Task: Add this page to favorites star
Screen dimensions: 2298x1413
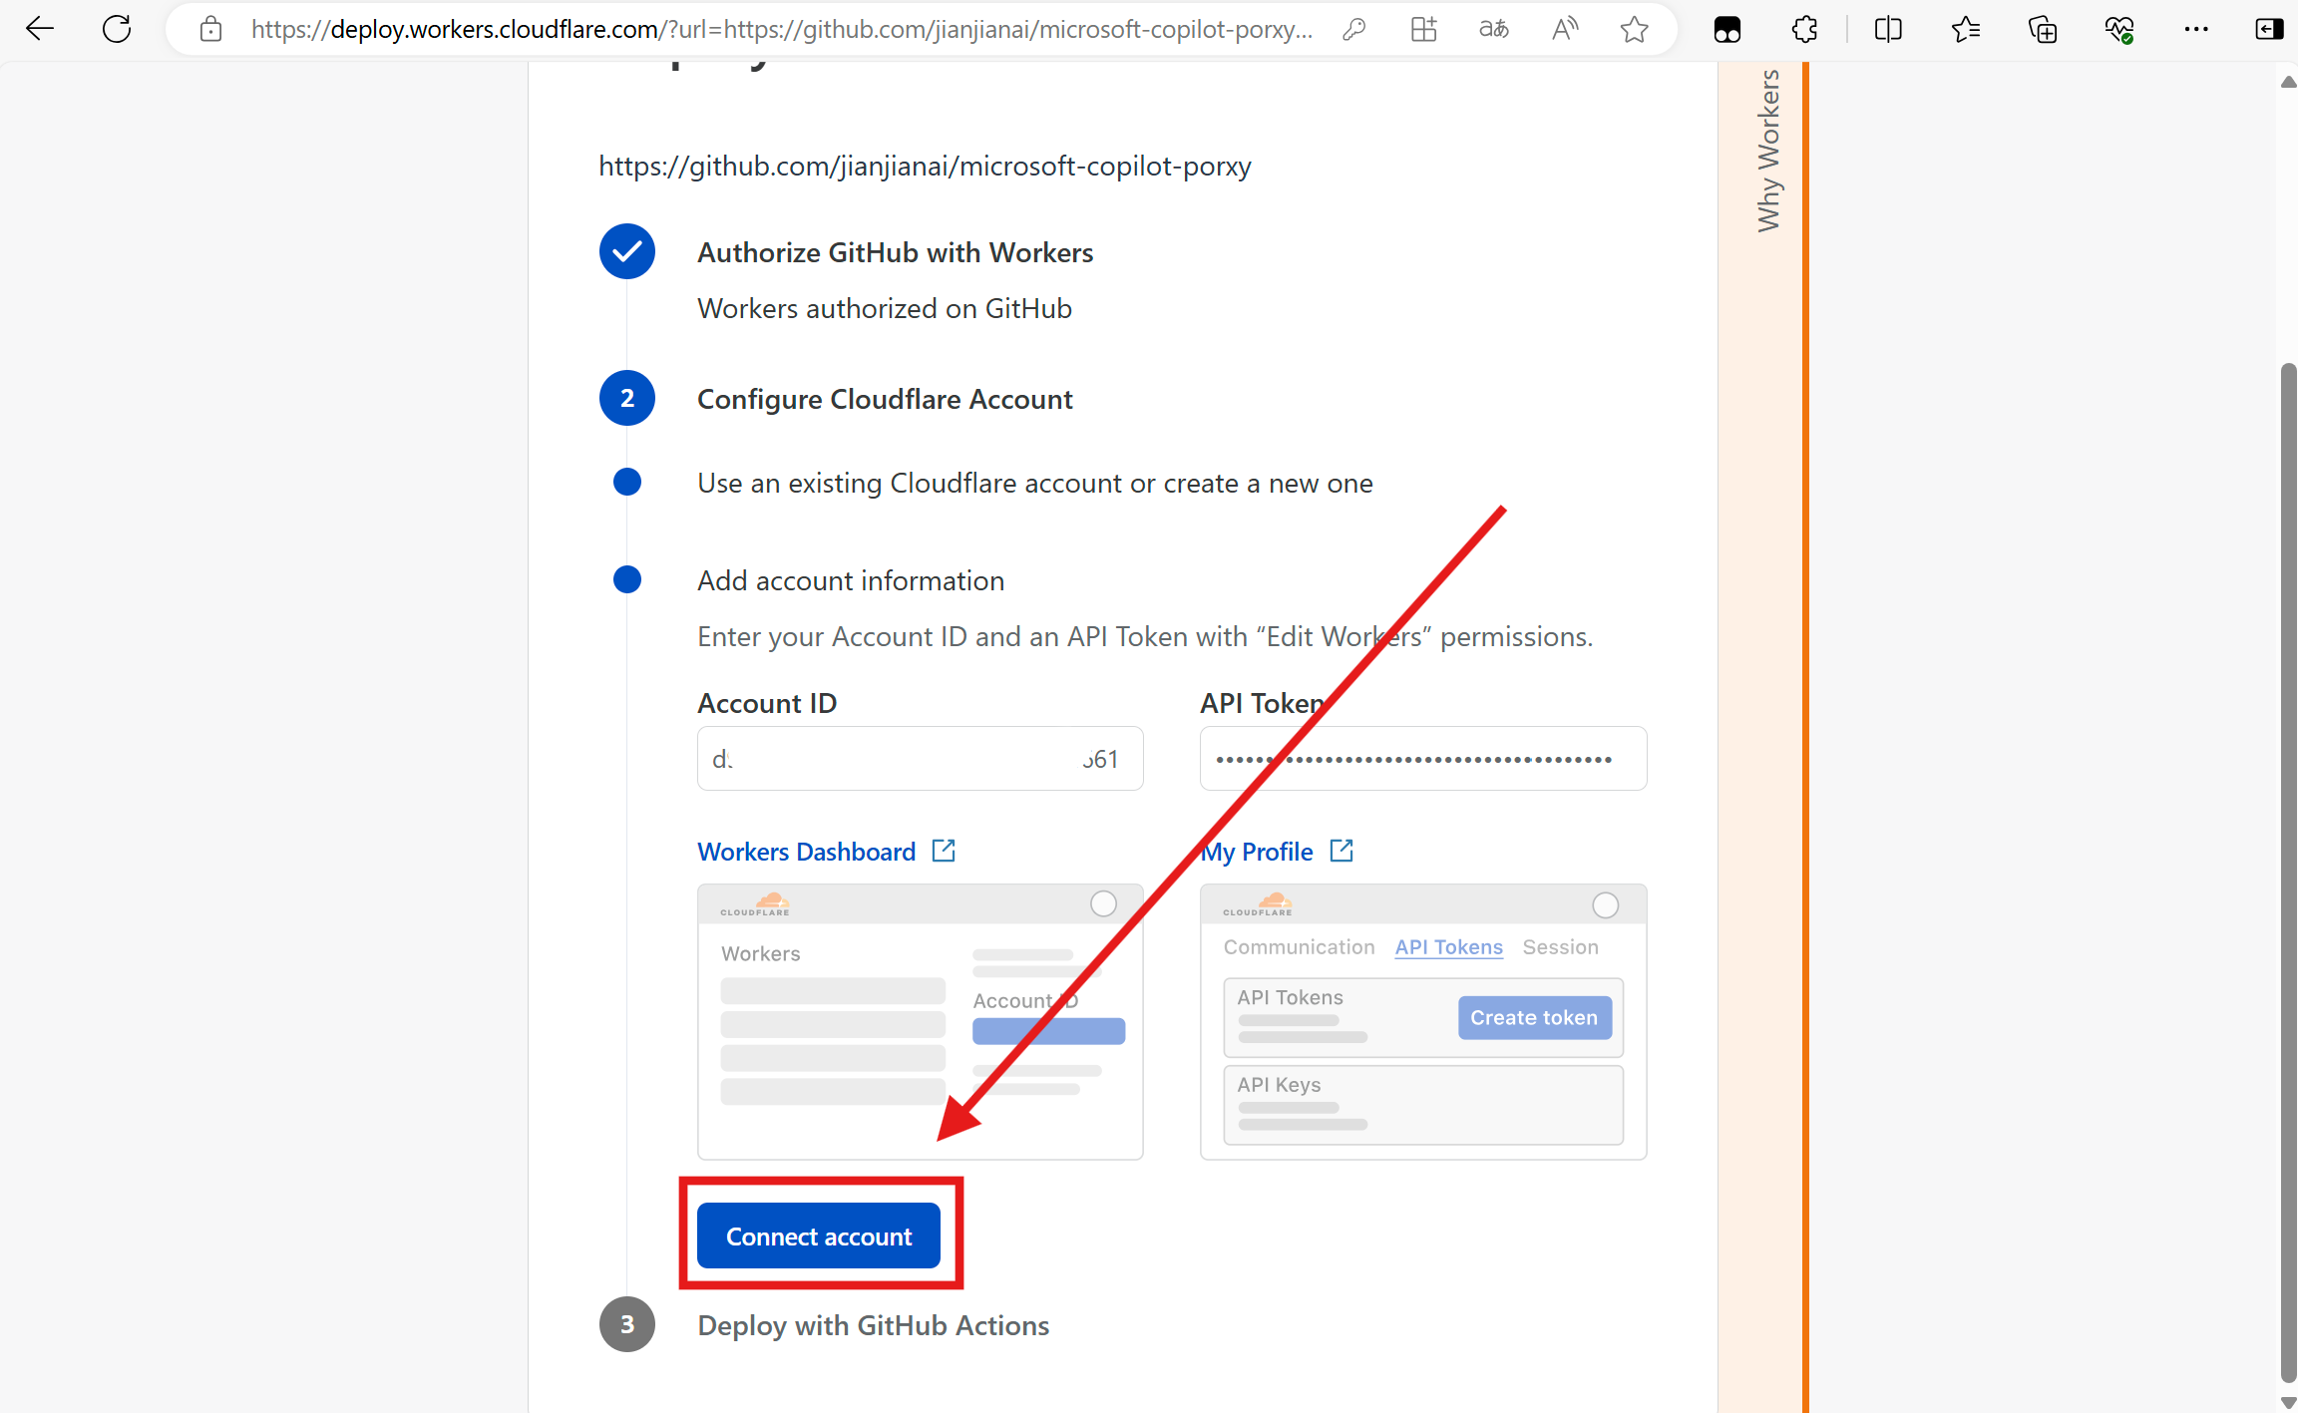Action: point(1634,29)
